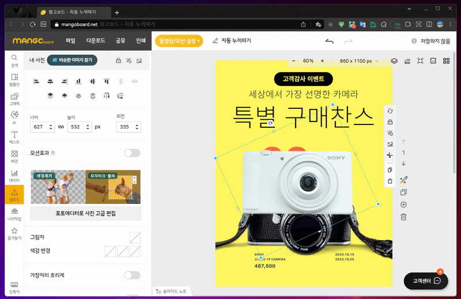The image size is (461, 299).
Task: Click the undo arrow
Action: [329, 41]
